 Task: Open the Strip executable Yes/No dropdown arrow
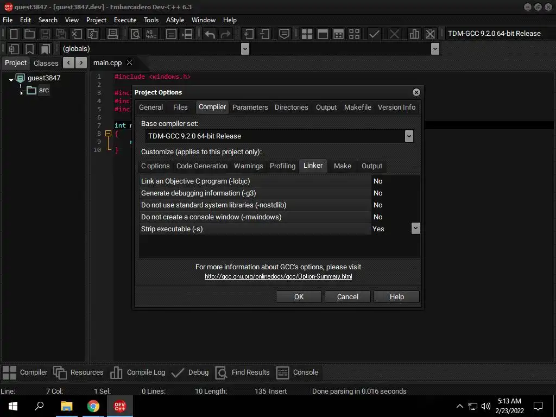(415, 229)
